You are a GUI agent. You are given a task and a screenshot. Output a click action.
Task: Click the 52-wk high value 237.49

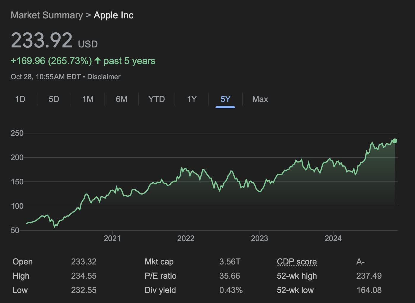(369, 276)
